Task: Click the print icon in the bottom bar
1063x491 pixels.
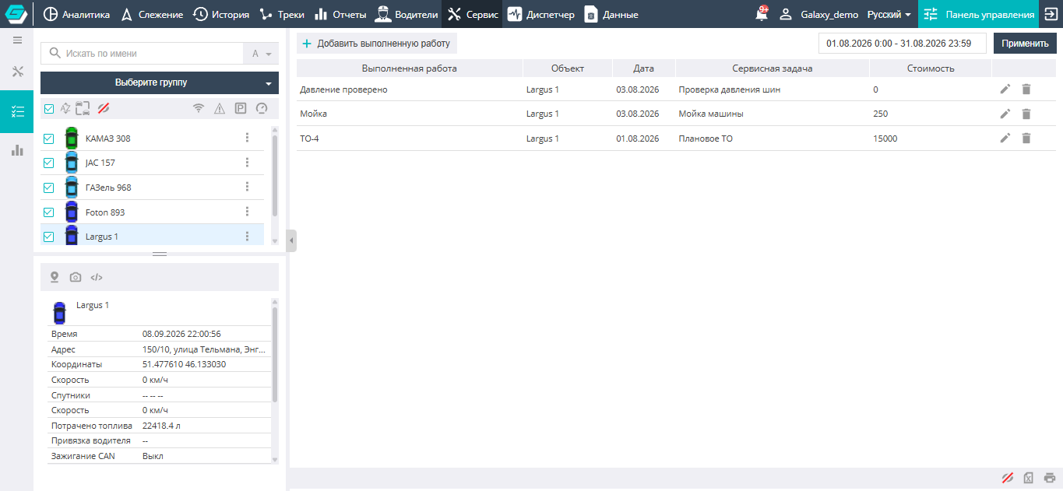Action: click(x=1050, y=478)
